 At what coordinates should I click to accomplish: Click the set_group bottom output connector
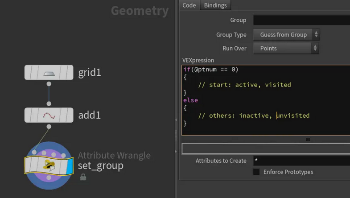pos(49,177)
